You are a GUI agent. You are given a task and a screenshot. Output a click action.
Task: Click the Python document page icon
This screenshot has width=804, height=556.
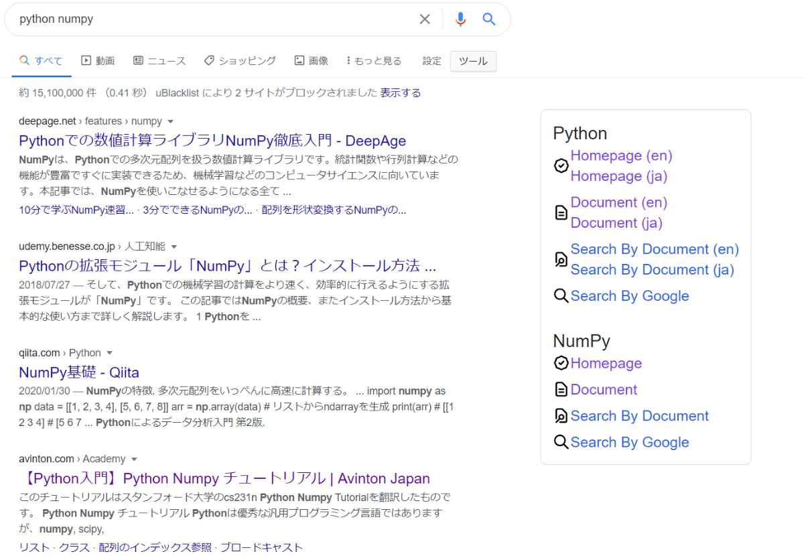tap(561, 213)
